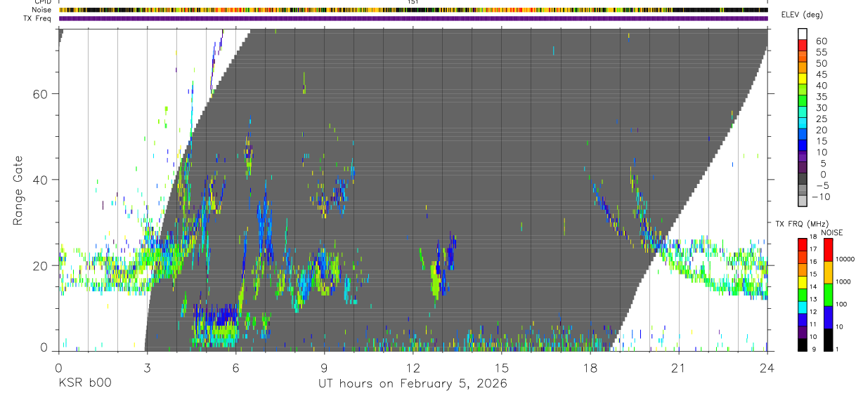Click 'UT hours on February 5, 2026' label
Screen dimensions: 863x398
pos(413,383)
